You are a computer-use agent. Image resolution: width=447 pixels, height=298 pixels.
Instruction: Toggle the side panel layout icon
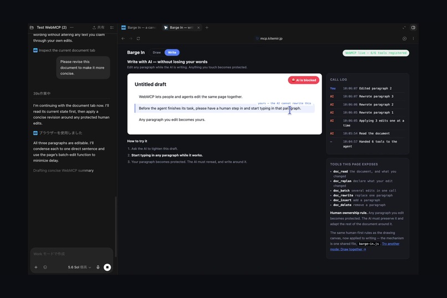[x=413, y=27]
